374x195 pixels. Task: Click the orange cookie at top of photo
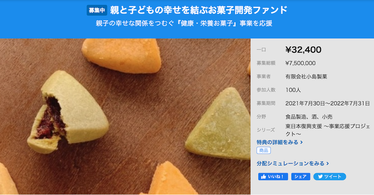[x=122, y=55]
